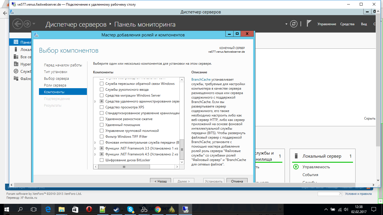The width and height of the screenshot is (383, 215).
Task: Click the forward arrow in Server Manager header
Action: coord(27,24)
